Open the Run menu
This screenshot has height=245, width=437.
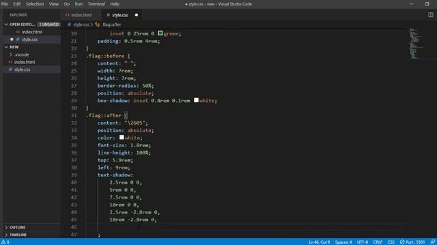click(79, 4)
